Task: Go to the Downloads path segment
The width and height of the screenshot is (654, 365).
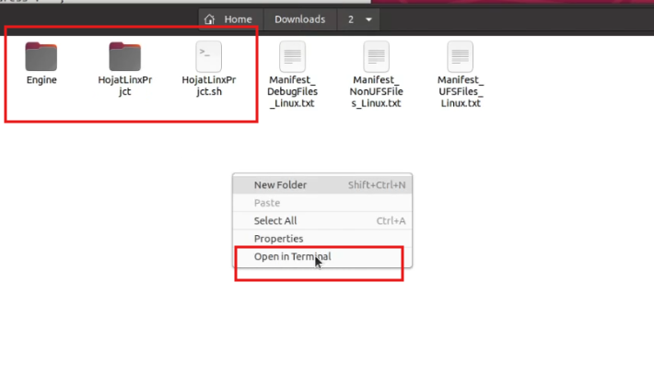Action: click(300, 19)
